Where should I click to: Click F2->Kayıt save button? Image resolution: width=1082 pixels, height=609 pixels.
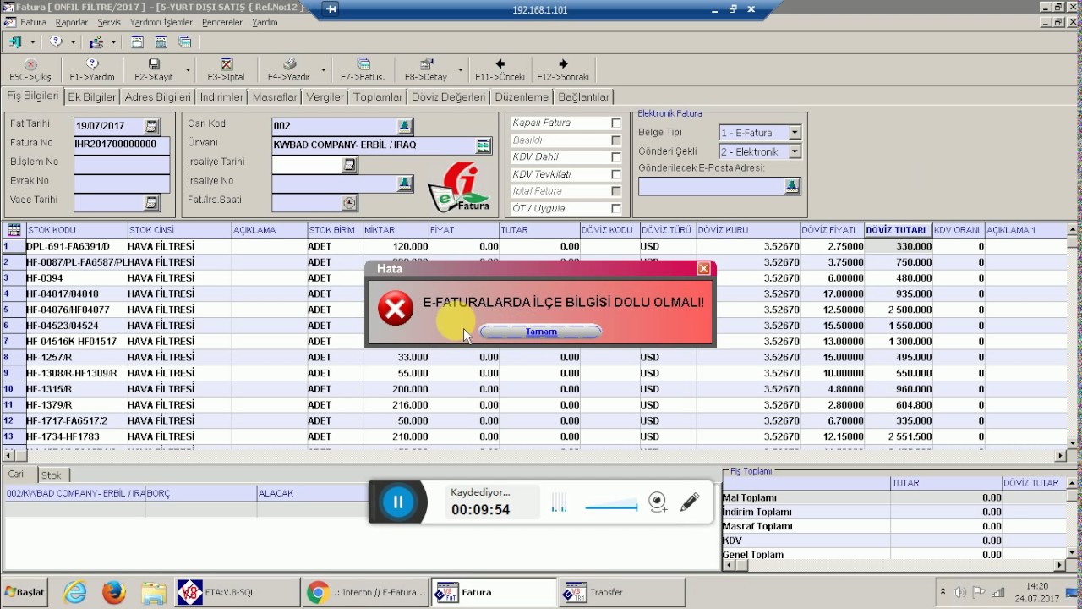click(x=153, y=69)
